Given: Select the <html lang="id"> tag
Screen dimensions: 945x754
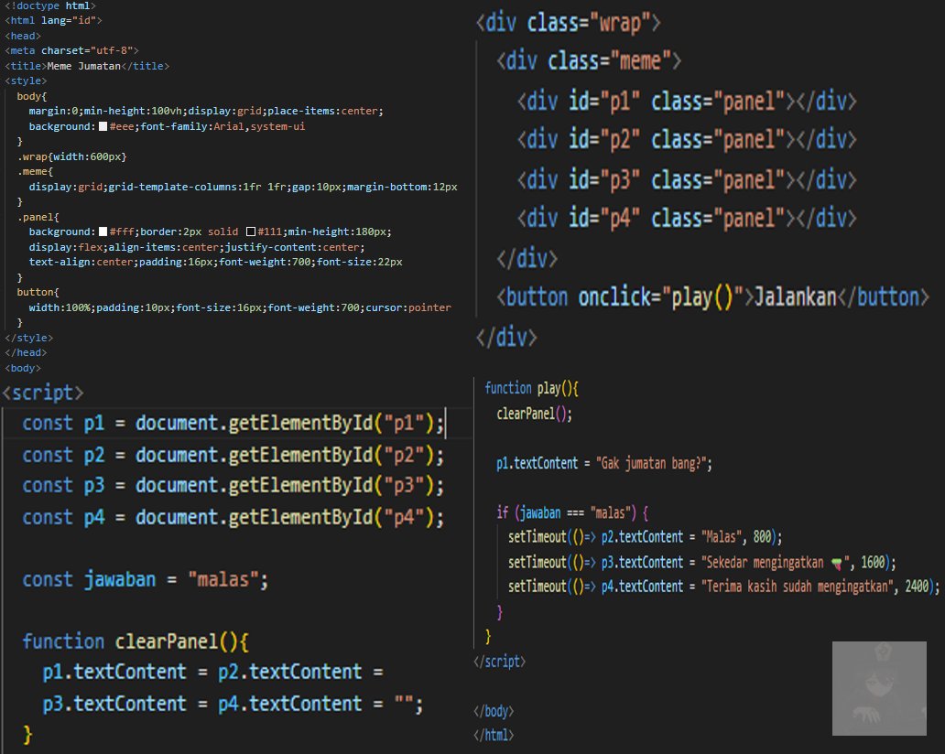Looking at the screenshot, I should click(x=53, y=20).
